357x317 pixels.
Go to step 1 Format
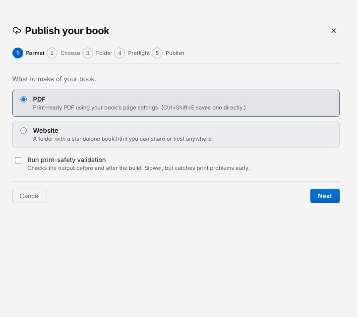(28, 53)
